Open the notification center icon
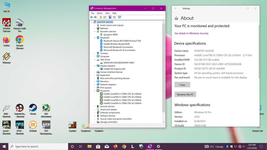 coord(261,147)
